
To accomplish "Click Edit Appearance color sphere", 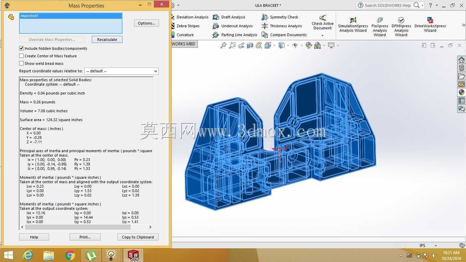I will 309,45.
